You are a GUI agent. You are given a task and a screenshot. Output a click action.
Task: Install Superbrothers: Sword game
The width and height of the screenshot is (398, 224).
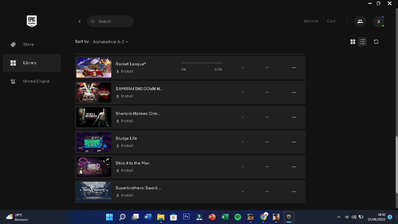click(x=125, y=195)
